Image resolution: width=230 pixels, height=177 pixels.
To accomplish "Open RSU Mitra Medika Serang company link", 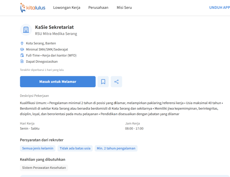I will [x=56, y=34].
